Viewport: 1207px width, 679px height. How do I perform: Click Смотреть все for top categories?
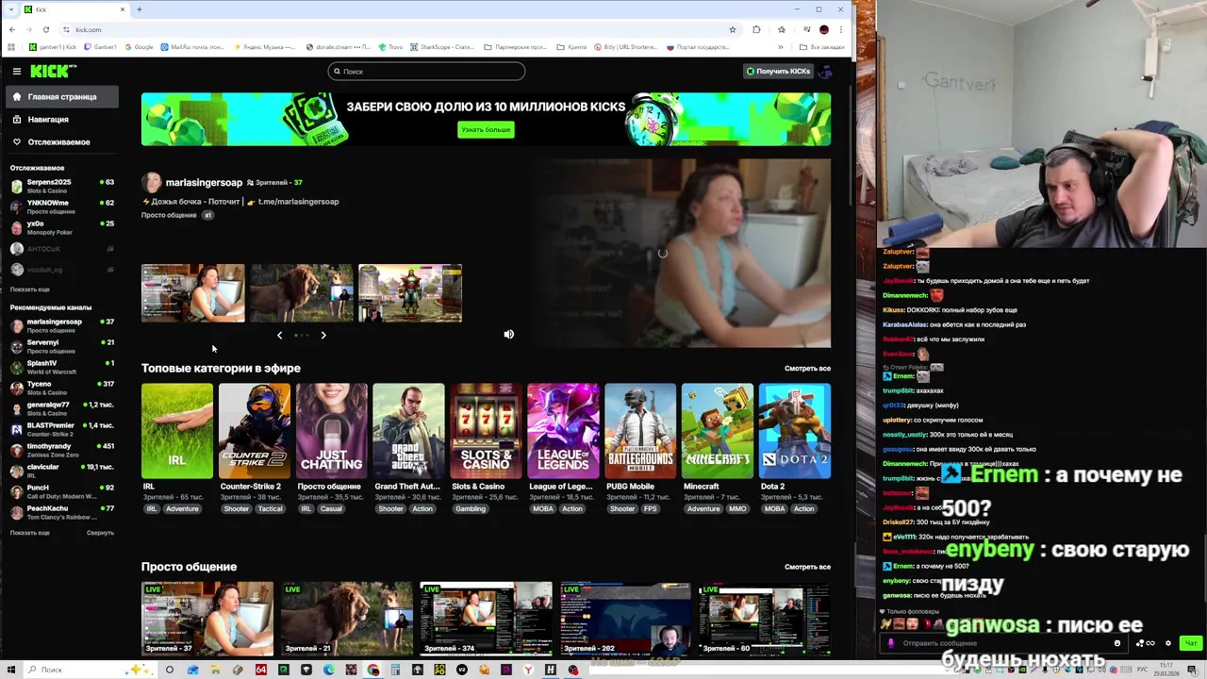click(x=807, y=369)
